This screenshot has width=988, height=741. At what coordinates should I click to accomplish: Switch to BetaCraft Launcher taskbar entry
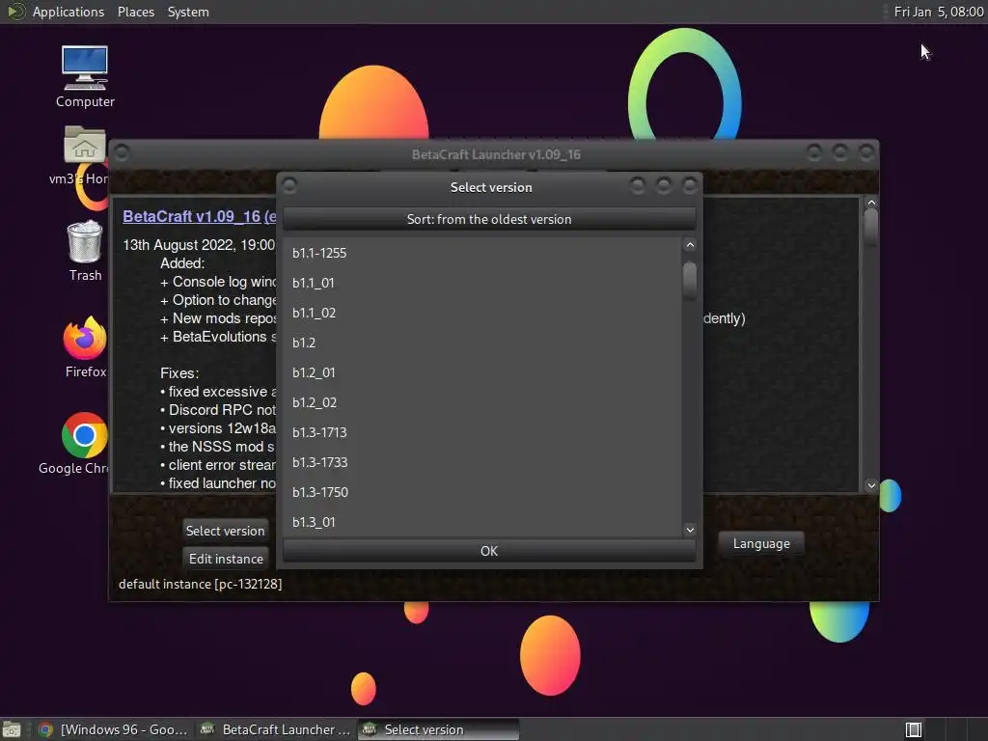tap(274, 729)
